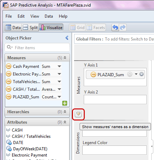154x160 pixels.
Task: Collapse the Measures section
Action: (65, 57)
